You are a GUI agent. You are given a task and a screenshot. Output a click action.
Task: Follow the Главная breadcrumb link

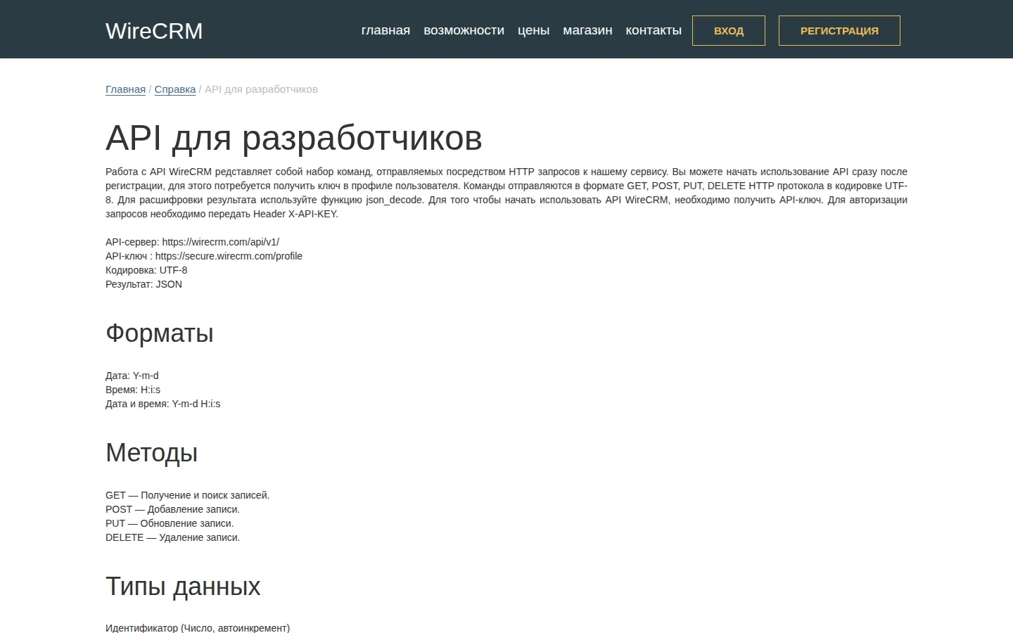(x=125, y=89)
